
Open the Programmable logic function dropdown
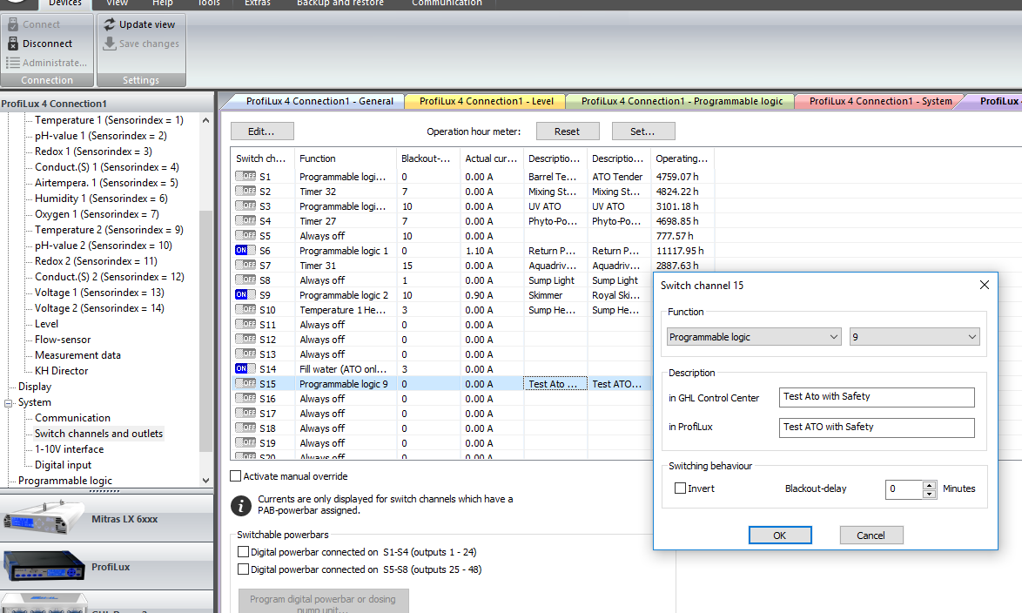754,337
